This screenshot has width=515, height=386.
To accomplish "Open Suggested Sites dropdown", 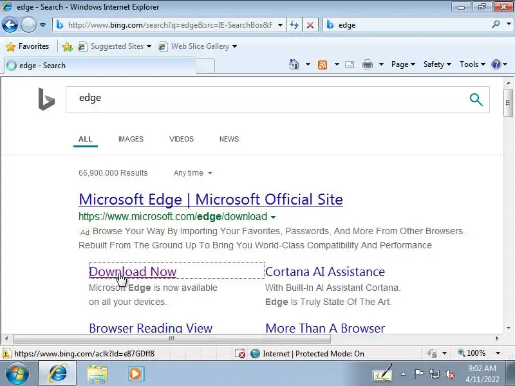I will (115, 46).
